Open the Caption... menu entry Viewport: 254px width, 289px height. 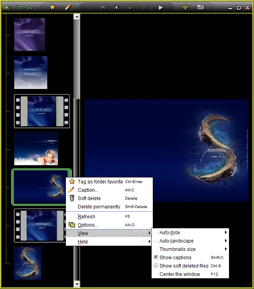pos(109,190)
